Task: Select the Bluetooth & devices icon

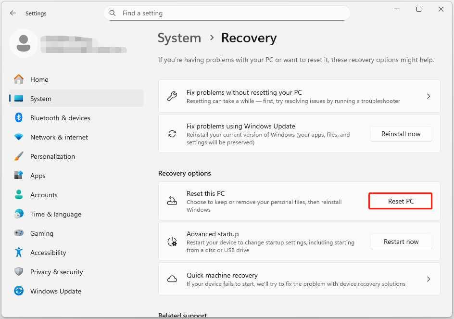Action: pyautogui.click(x=19, y=118)
